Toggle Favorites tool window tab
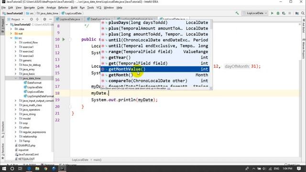This screenshot has width=306, height=172. [3, 151]
